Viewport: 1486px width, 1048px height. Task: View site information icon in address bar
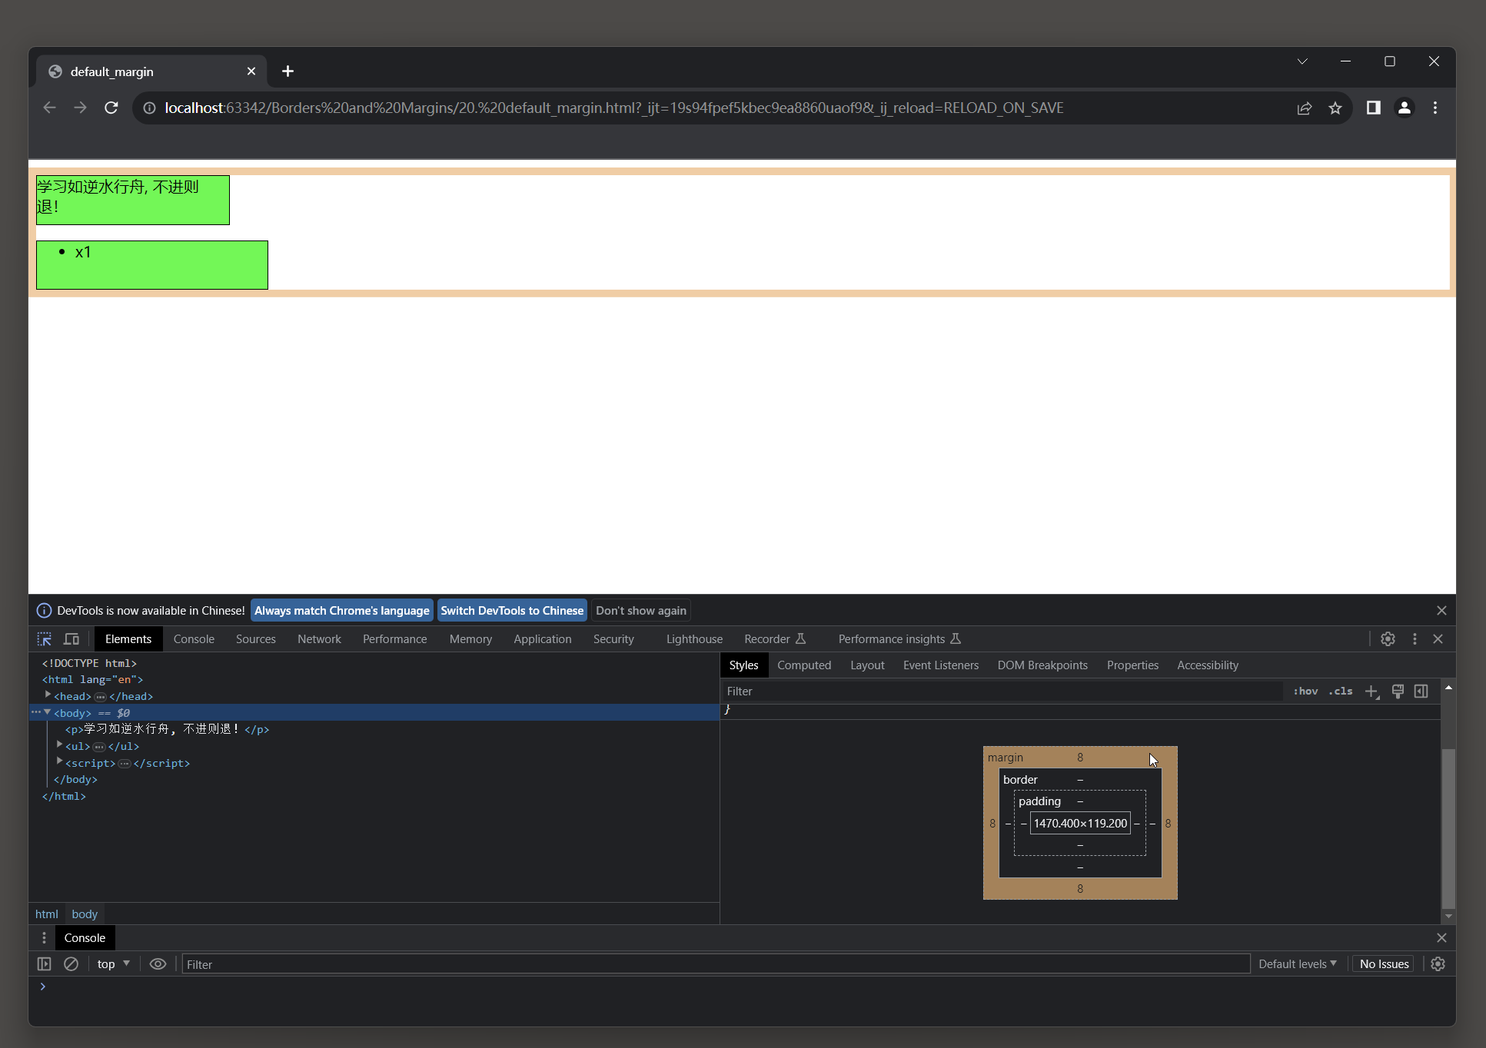click(150, 108)
